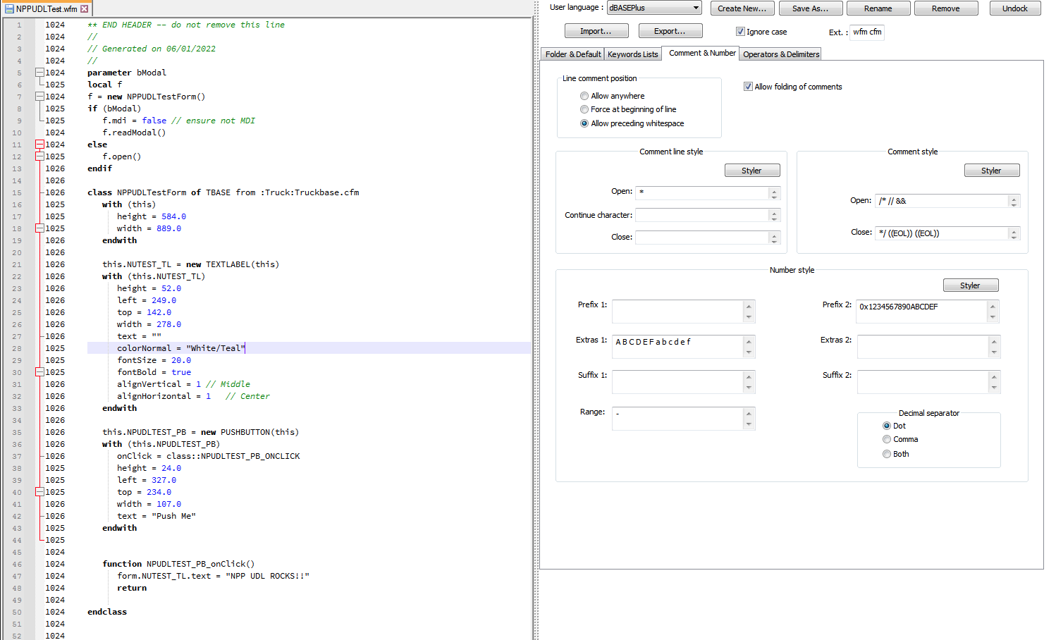Edit Comment style Close field
The image size is (1056, 640).
[x=942, y=233]
